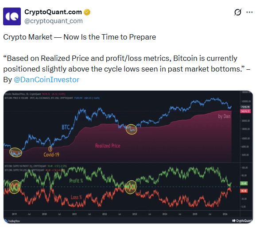The height and width of the screenshot is (231, 256).
Task: Click the Covid-19 circled marker
Action: point(50,149)
